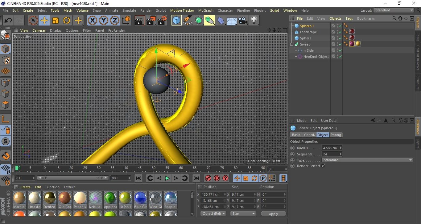
Task: Activate the Move tool
Action: click(x=44, y=21)
